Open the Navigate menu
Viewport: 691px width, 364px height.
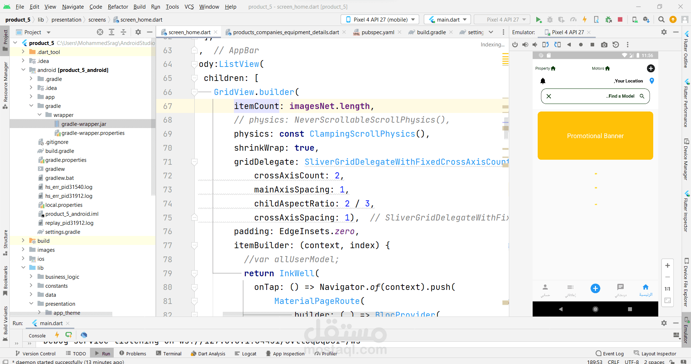pos(73,6)
